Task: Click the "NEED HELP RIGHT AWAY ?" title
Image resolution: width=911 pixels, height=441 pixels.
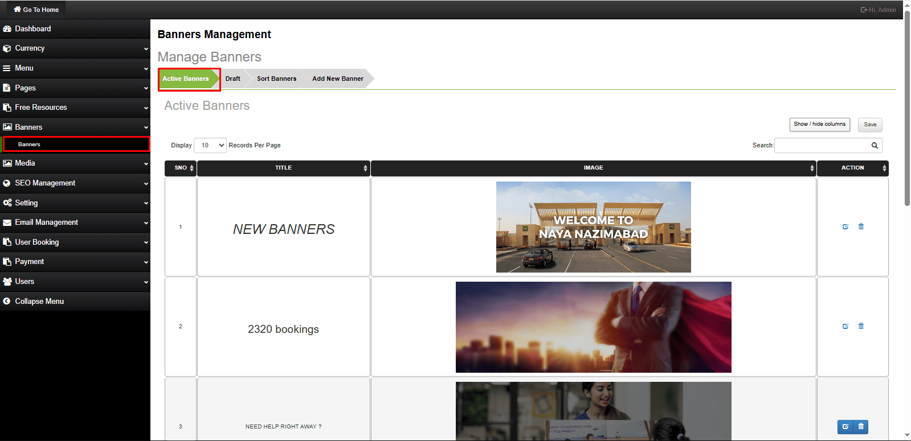Action: [x=284, y=427]
